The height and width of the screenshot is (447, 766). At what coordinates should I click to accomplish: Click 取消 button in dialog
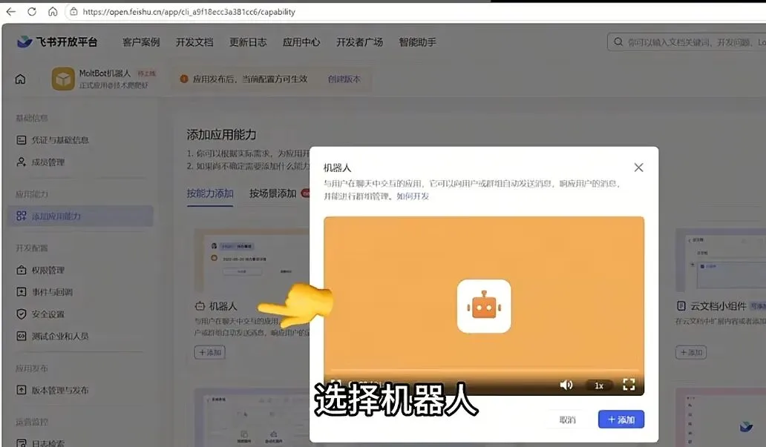[x=568, y=420]
